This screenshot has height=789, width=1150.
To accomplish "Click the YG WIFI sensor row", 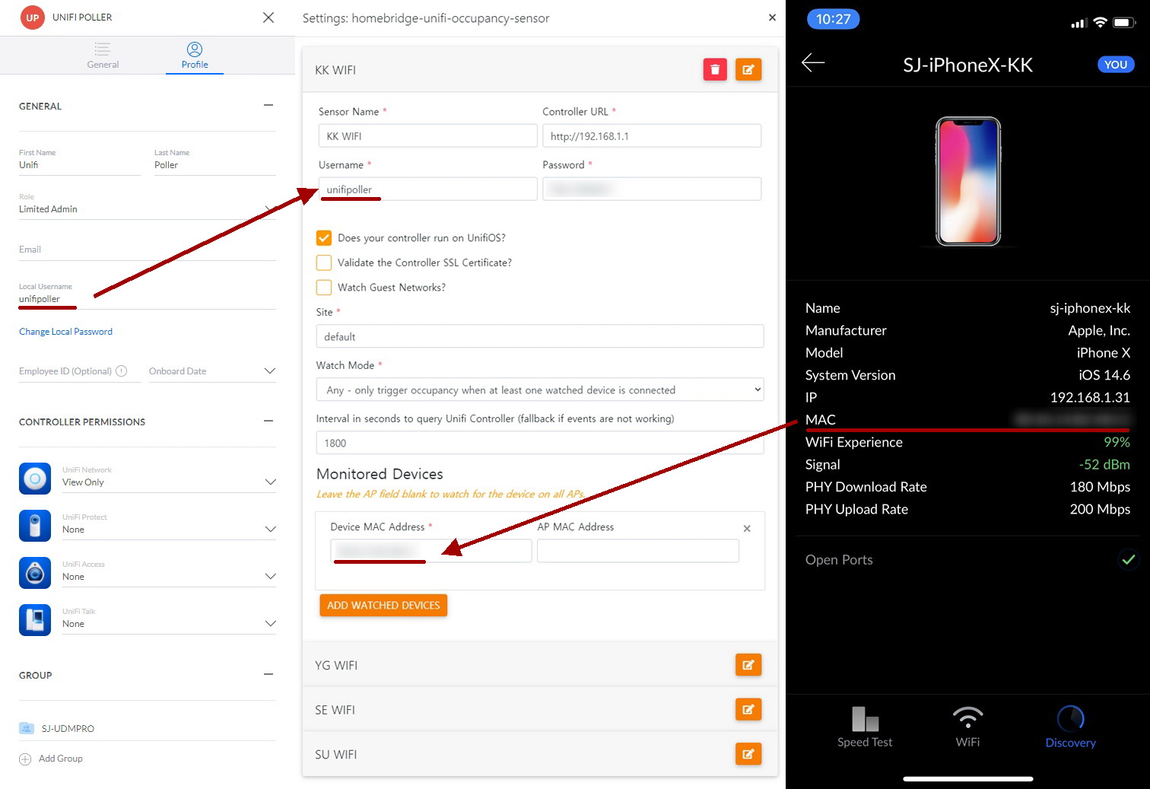I will (540, 665).
